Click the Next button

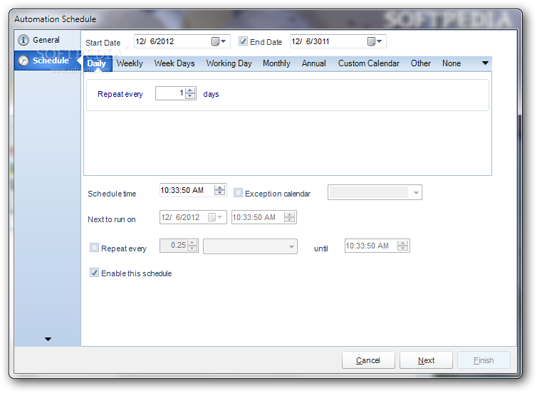[426, 360]
